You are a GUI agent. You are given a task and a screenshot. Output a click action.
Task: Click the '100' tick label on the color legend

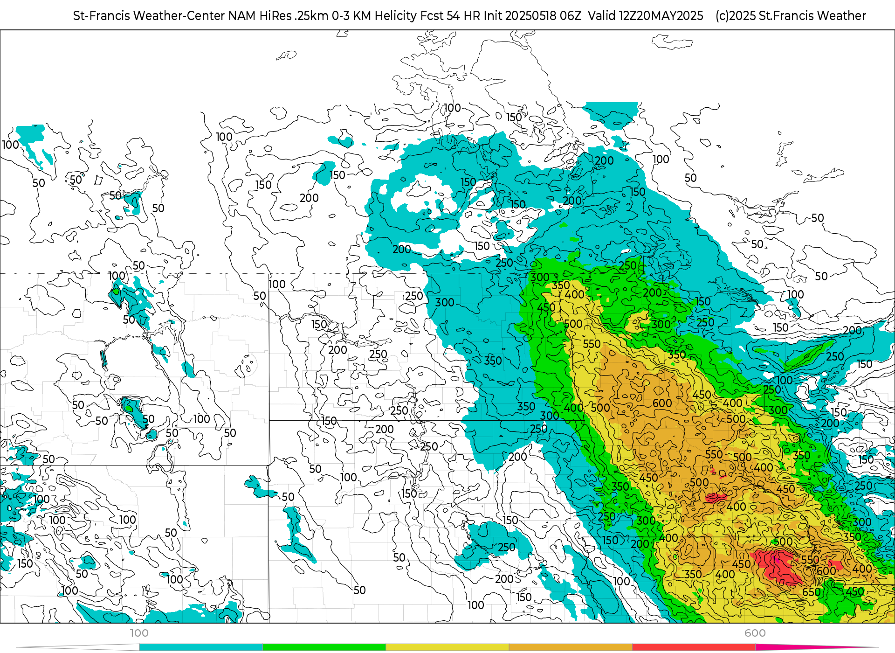[139, 633]
